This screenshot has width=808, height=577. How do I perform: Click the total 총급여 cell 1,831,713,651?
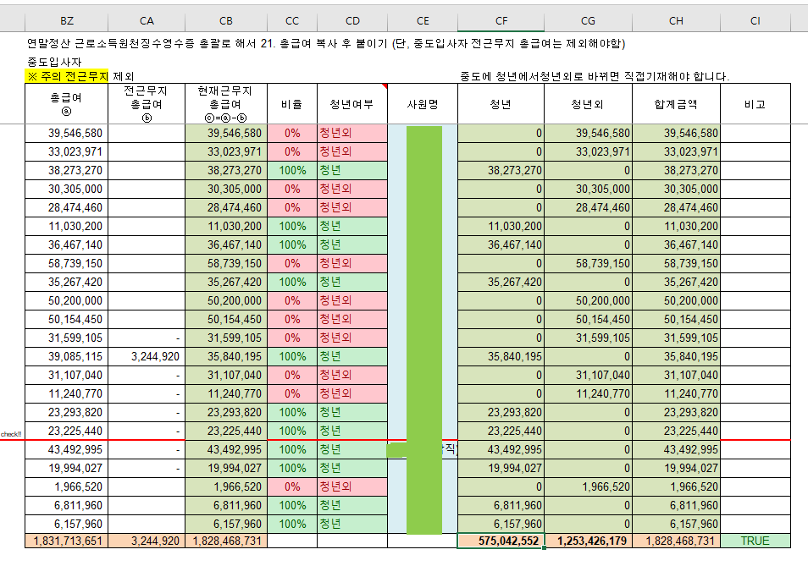click(x=67, y=541)
